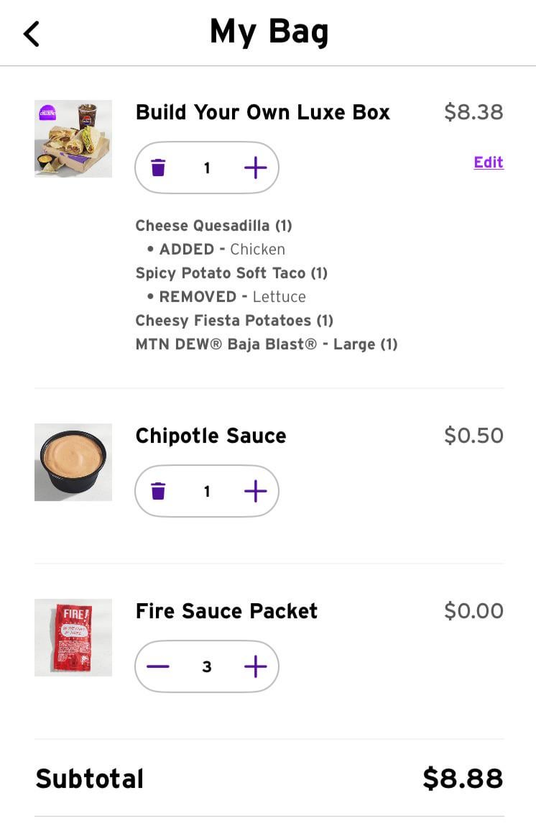Remove Build Your Own Luxe Box with trash icon
This screenshot has width=536, height=831.
click(158, 168)
